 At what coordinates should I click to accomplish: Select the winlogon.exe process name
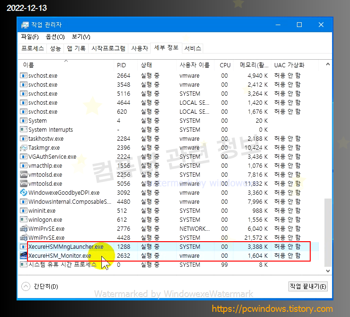[x=45, y=220]
